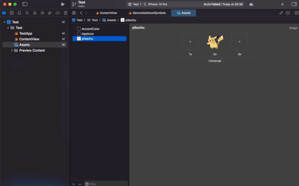Viewport: 299px width, 186px height.
Task: Collapse the Test project root
Action: 4,22
